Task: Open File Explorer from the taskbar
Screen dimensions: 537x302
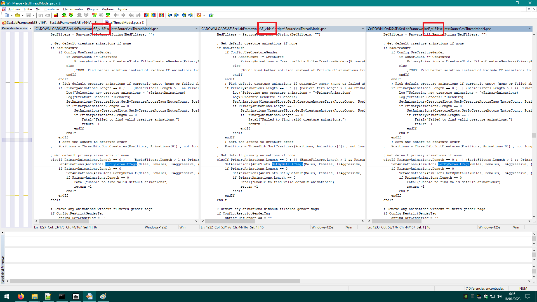Action: click(x=34, y=296)
